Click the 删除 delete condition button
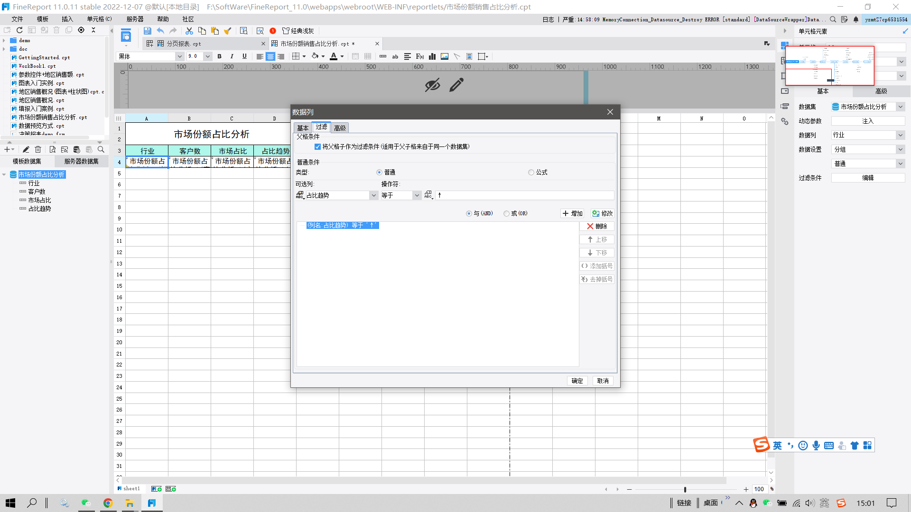 pyautogui.click(x=597, y=227)
